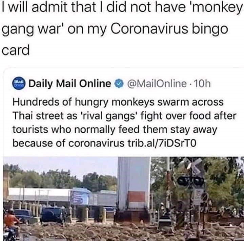Open the trib.al/7iDSrT0 link

[161, 143]
